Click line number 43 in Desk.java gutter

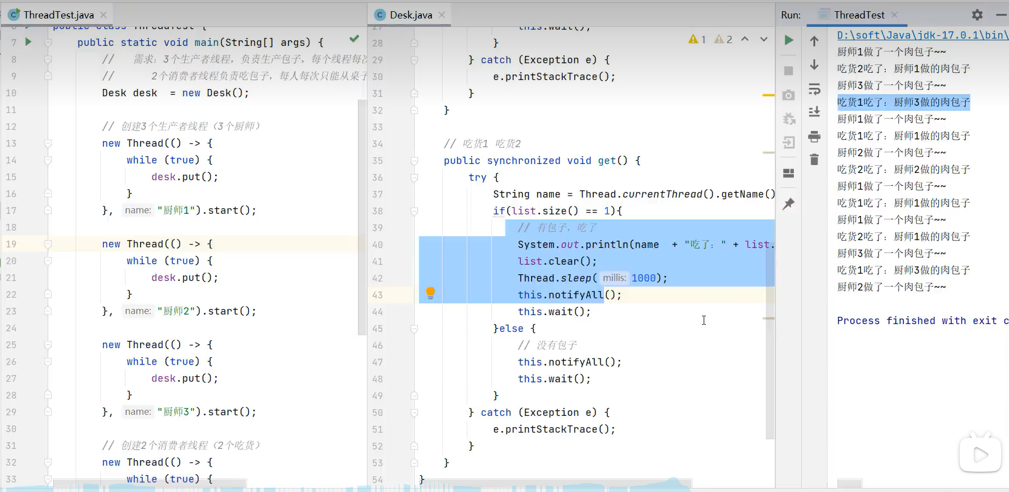pyautogui.click(x=378, y=295)
